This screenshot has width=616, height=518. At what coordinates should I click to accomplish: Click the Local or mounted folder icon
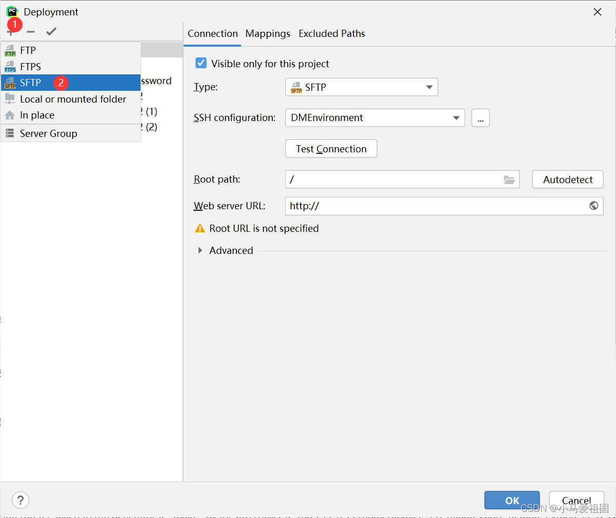pyautogui.click(x=10, y=98)
